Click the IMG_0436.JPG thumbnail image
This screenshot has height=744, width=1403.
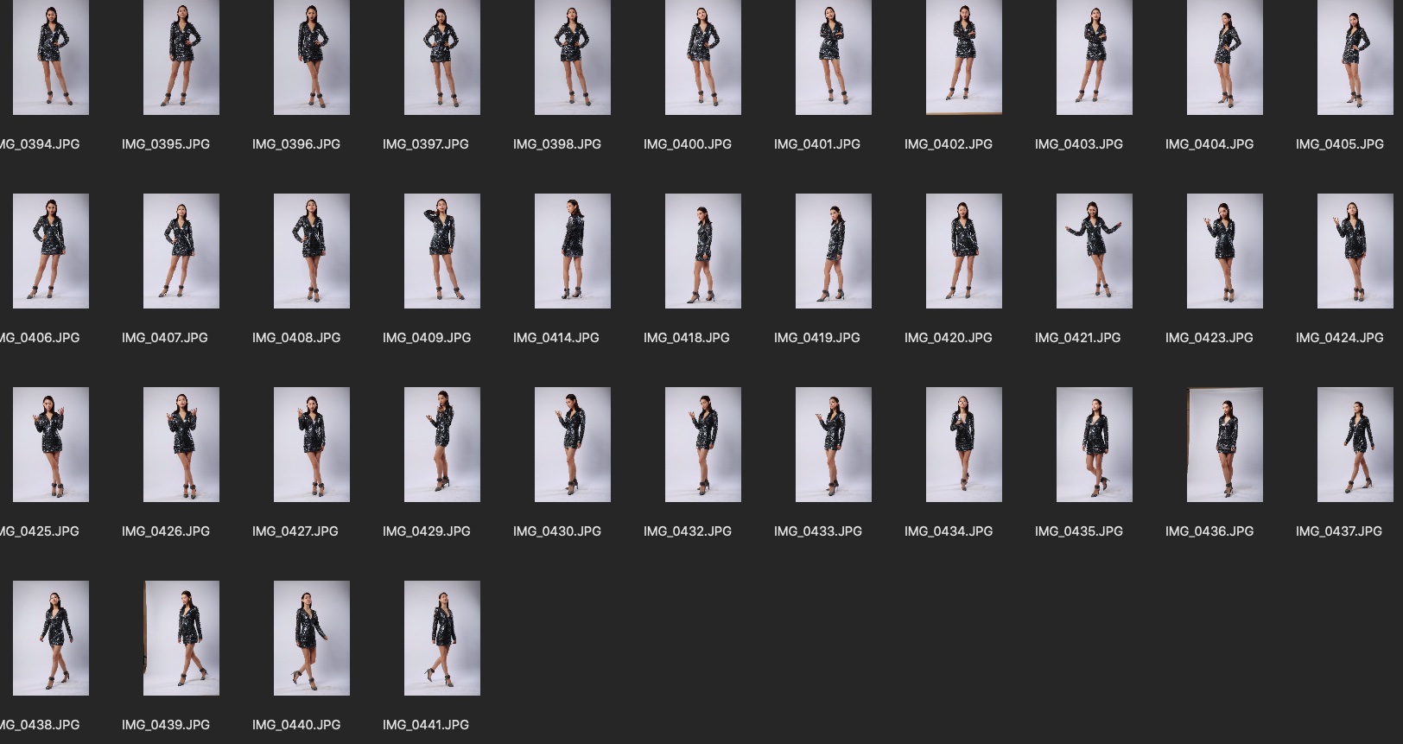1225,444
